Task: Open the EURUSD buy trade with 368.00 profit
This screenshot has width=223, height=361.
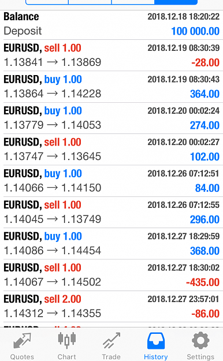Action: 112,244
